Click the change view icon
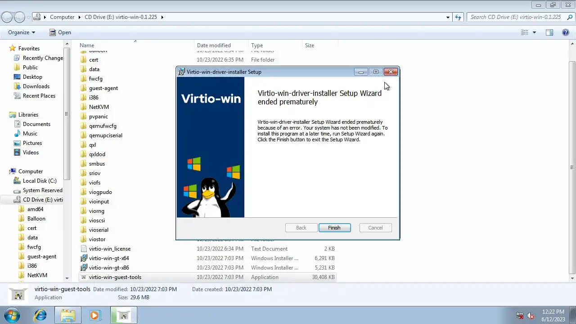The image size is (576, 324). 524,32
